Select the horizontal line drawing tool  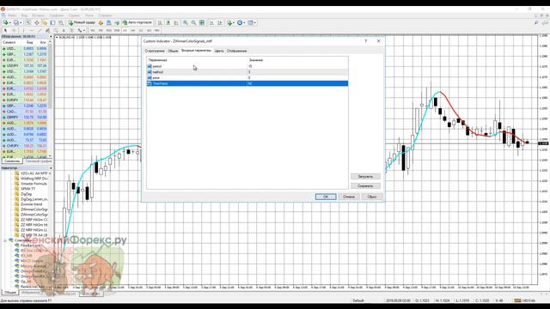tap(31, 31)
